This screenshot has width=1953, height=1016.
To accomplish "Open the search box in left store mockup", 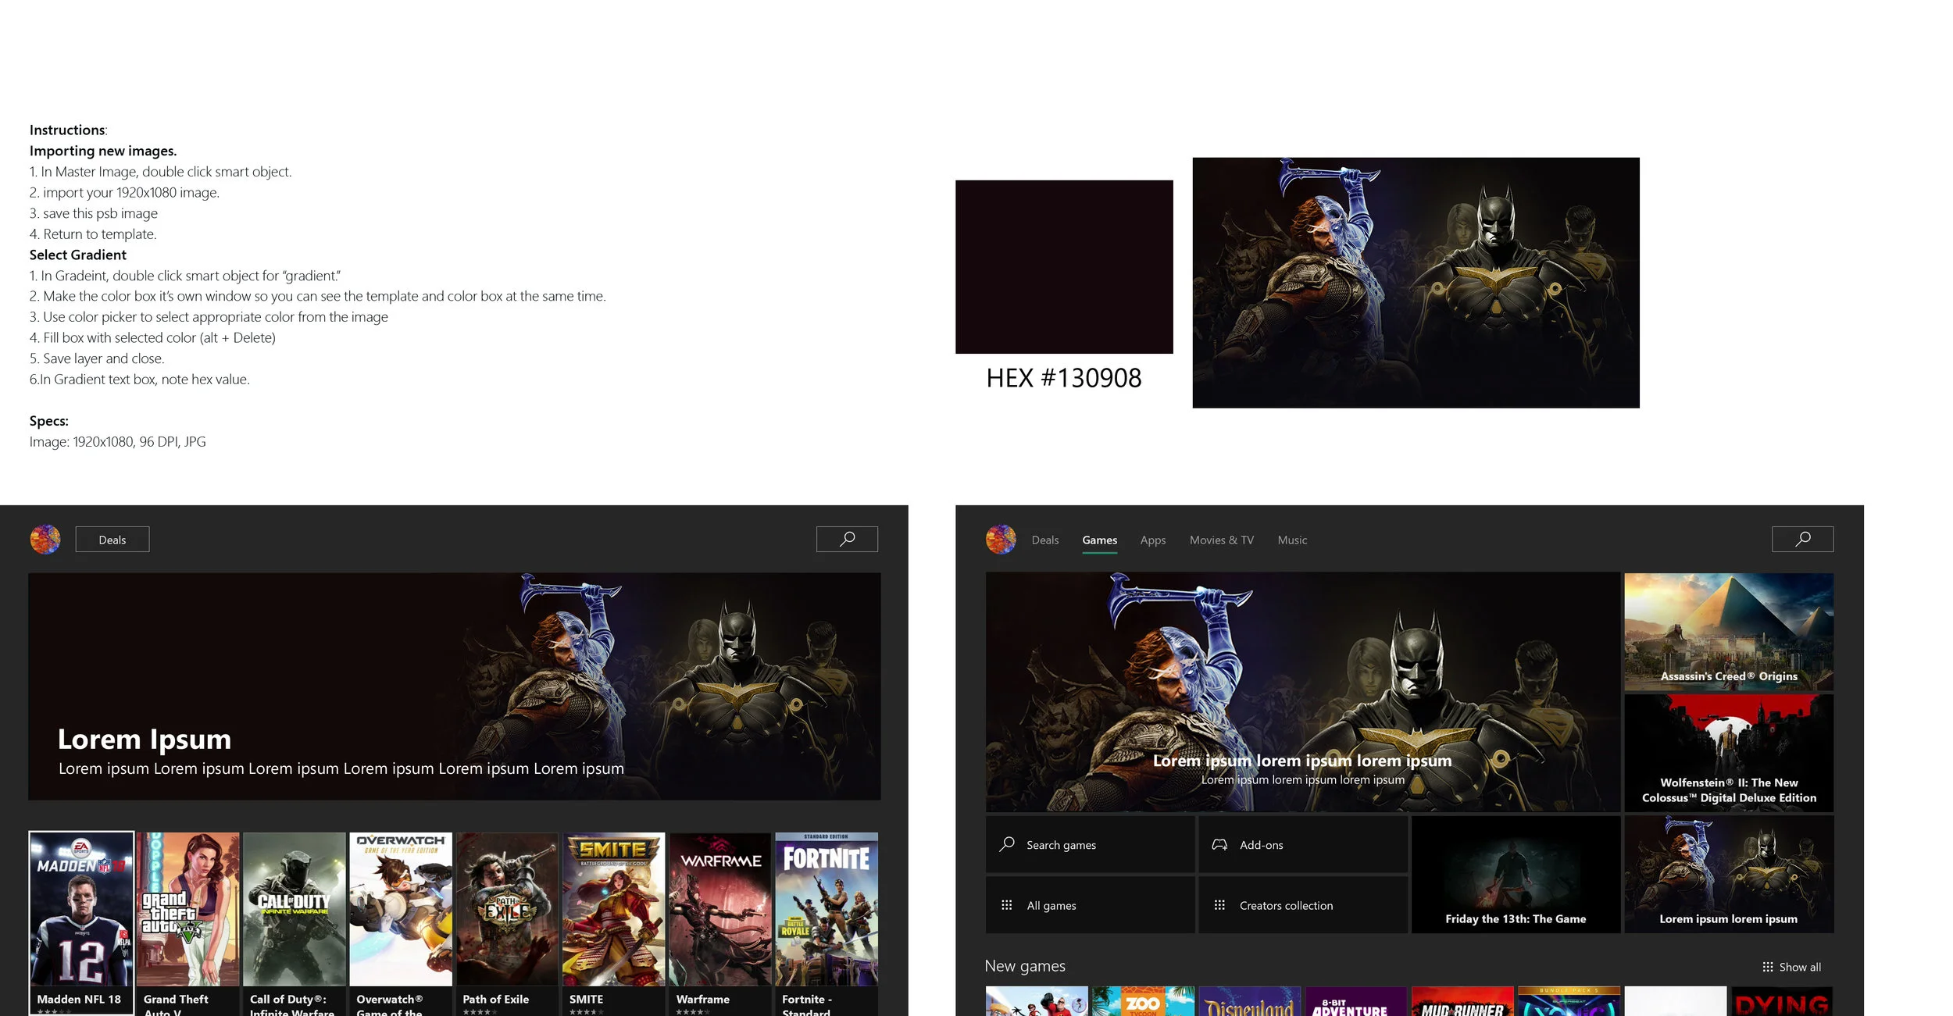I will (847, 539).
